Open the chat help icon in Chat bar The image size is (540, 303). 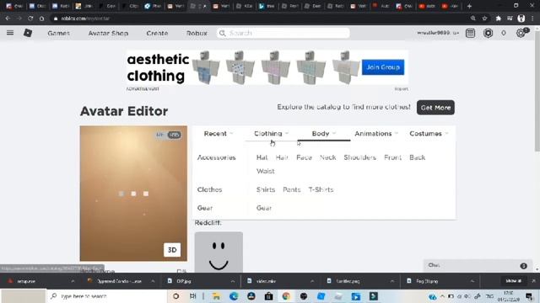click(x=523, y=266)
